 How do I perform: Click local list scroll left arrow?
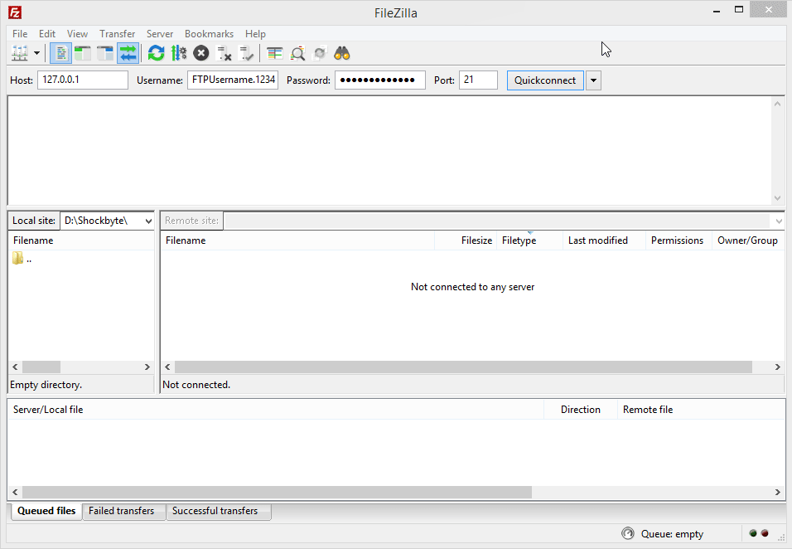point(15,367)
